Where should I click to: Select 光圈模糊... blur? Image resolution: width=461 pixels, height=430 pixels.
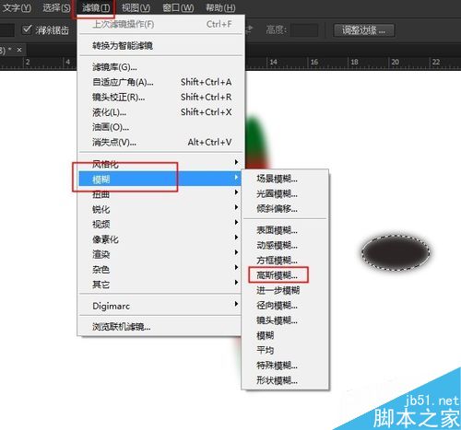(285, 193)
